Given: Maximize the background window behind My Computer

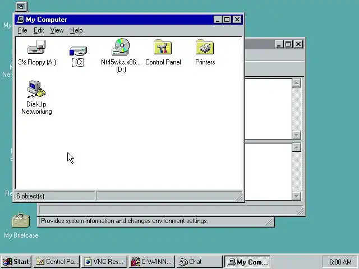Looking at the screenshot, I should click(x=288, y=44).
